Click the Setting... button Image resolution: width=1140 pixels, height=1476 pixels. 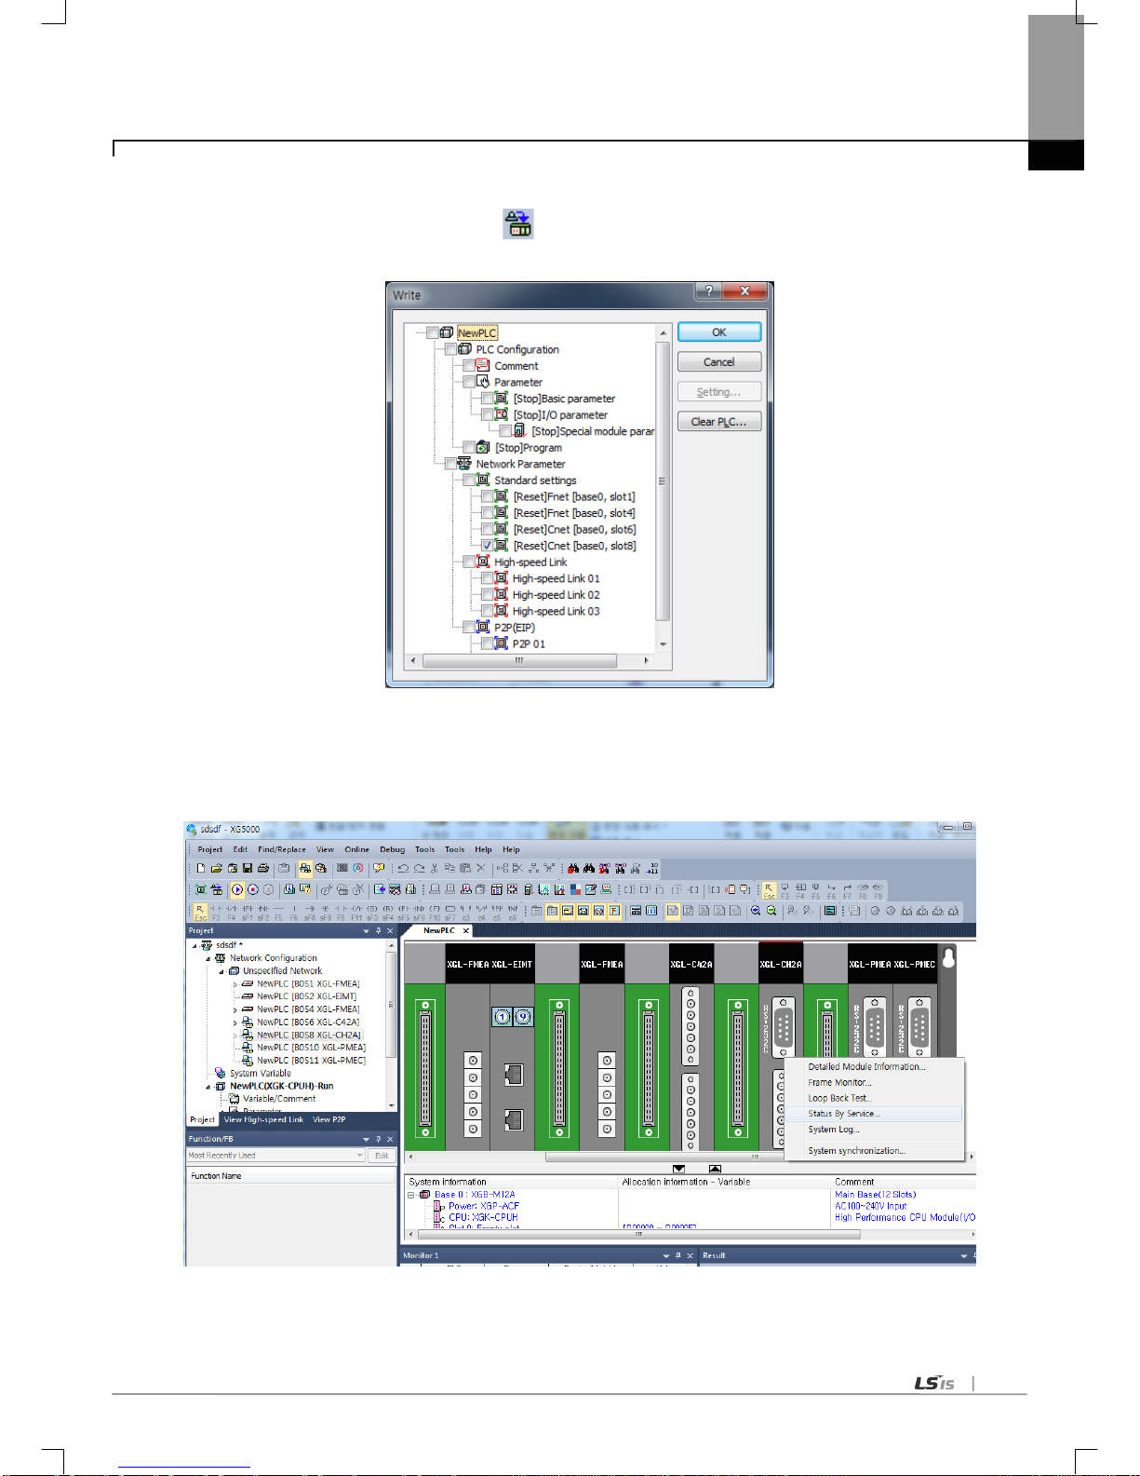[719, 392]
